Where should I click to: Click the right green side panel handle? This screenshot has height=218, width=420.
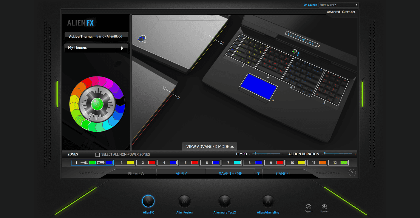(363, 94)
